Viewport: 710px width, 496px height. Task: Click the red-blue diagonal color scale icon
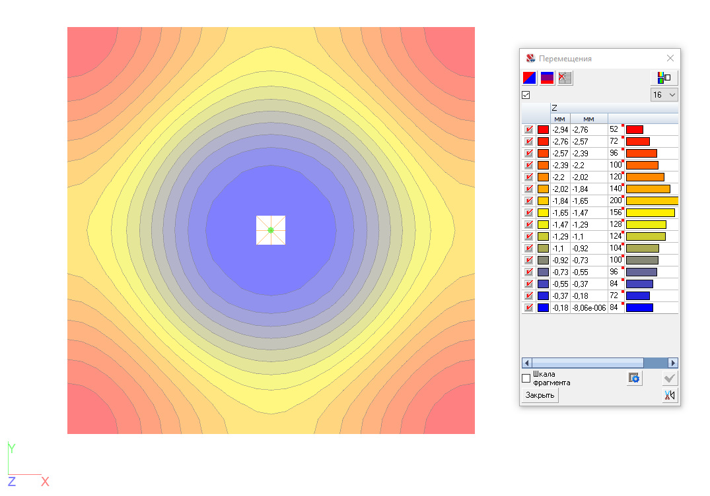[529, 78]
